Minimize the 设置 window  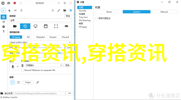[x=162, y=2]
